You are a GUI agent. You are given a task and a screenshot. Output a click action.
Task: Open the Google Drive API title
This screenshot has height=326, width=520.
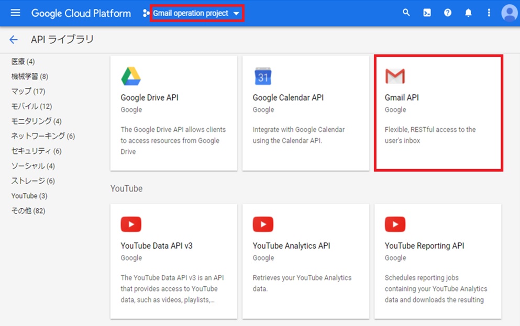tap(150, 97)
